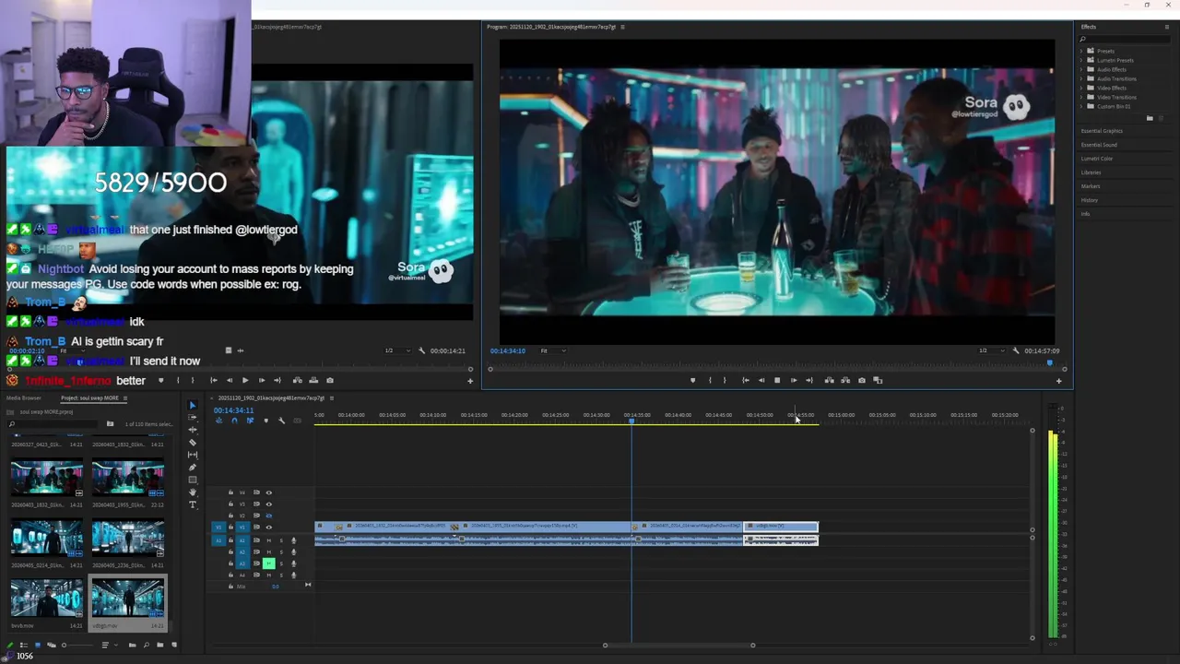Select the Rectangle tool

(193, 480)
